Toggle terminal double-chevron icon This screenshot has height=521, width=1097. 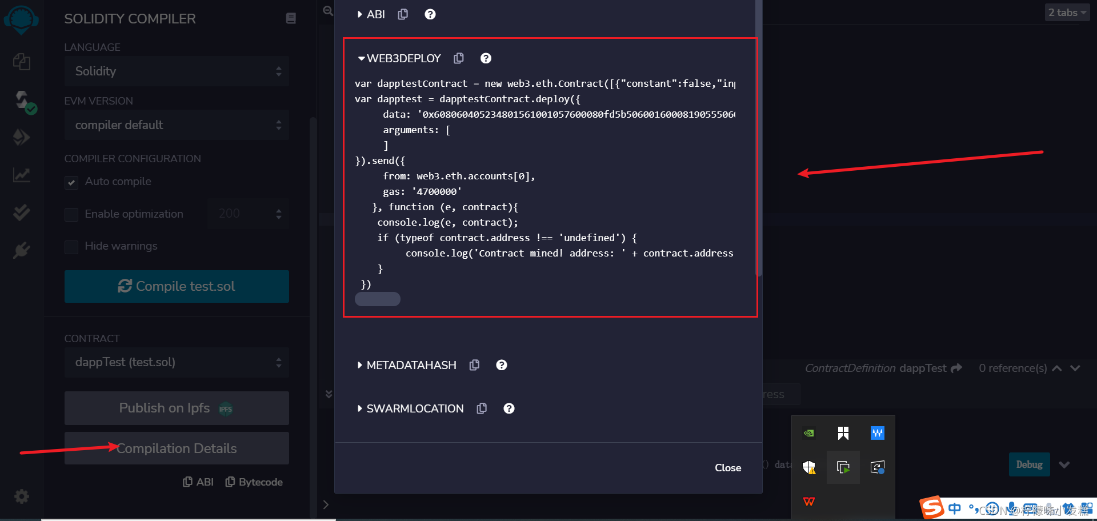pyautogui.click(x=329, y=394)
